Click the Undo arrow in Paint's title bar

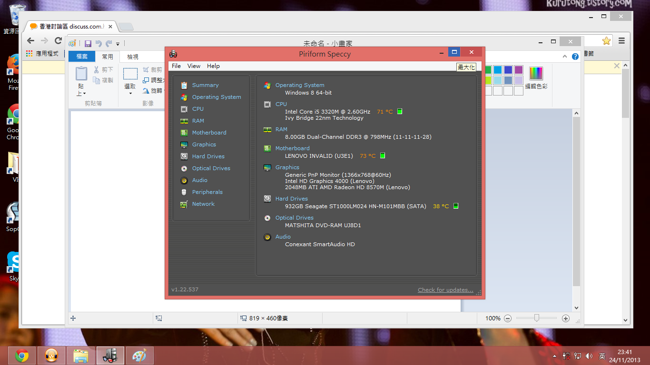pos(98,43)
